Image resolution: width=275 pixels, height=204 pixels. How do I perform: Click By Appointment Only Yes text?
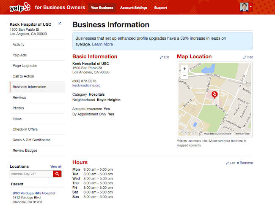[93, 114]
